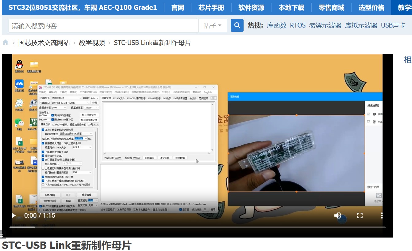The image size is (412, 251).
Task: Click the code area vertical scrollbar in STC-ISP
Action: (212, 127)
